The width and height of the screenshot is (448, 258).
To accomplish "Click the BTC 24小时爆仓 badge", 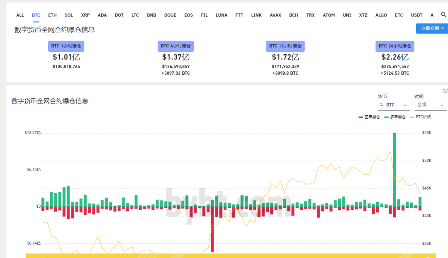I will [395, 46].
